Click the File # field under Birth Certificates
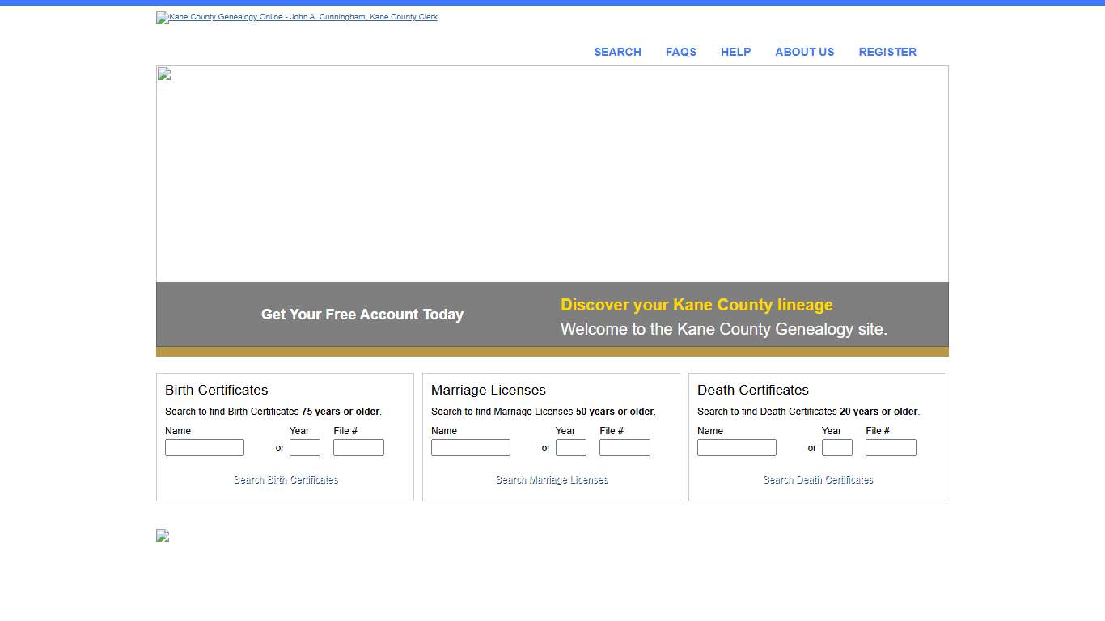Screen dimensions: 1105x621 [x=358, y=447]
